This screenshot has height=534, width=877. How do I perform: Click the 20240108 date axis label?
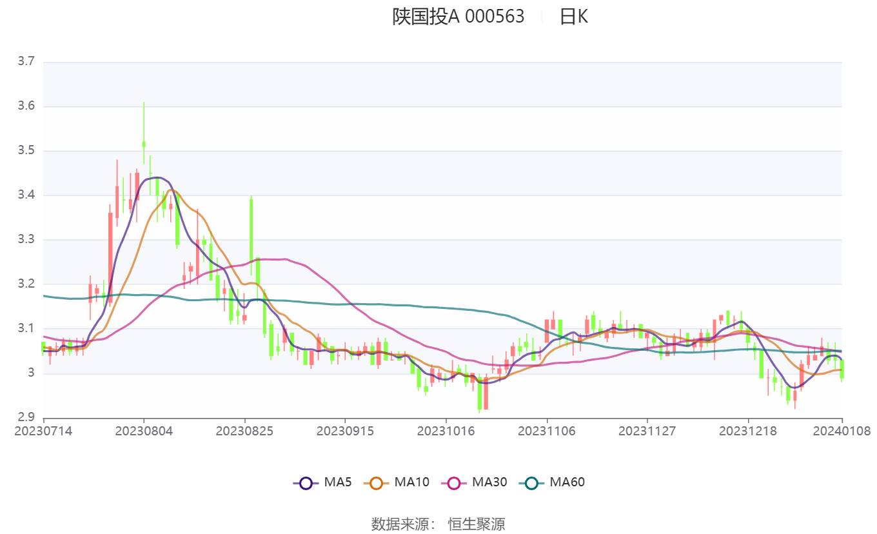coord(842,430)
